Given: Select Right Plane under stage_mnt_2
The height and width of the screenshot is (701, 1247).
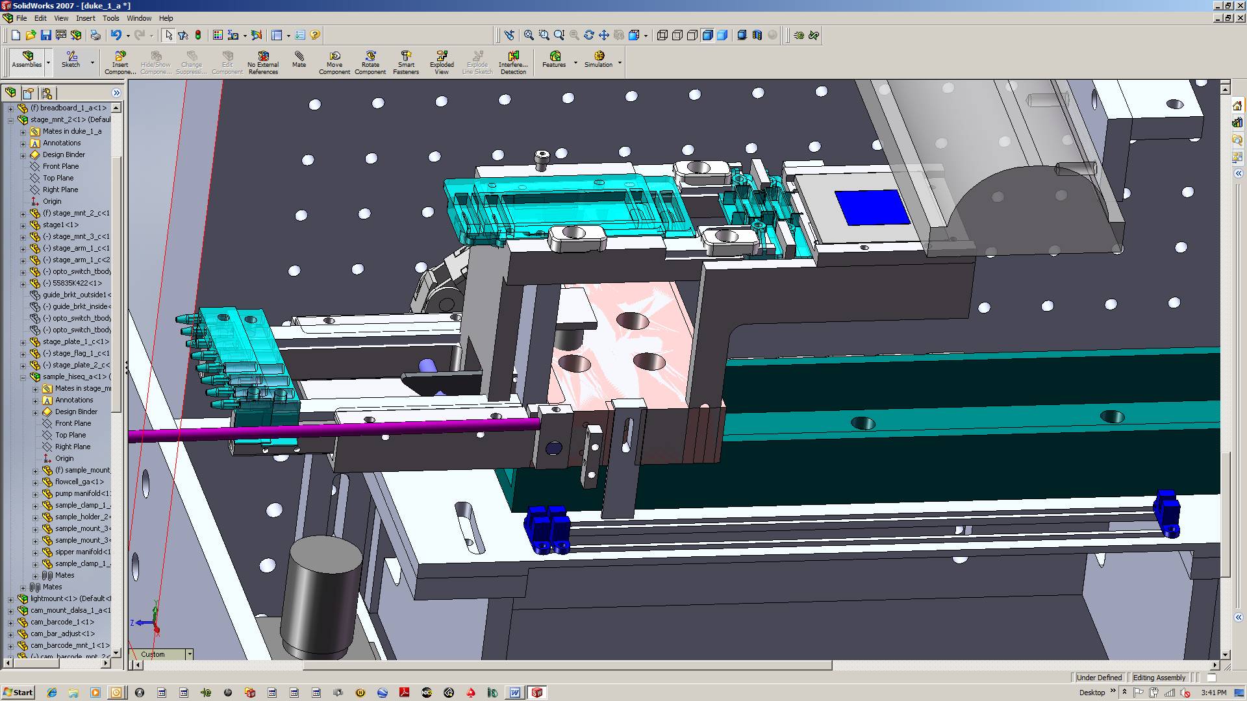Looking at the screenshot, I should 60,190.
